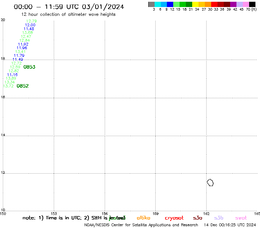Click the reading 12.59

coord(15,67)
